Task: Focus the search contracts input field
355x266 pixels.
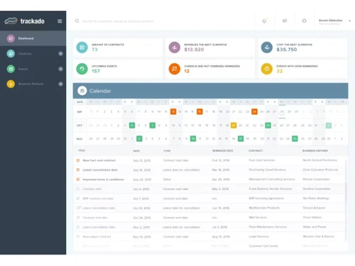Action: pos(118,21)
